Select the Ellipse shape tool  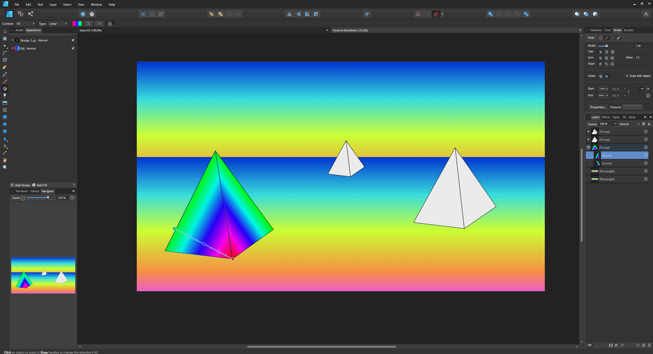coord(5,124)
